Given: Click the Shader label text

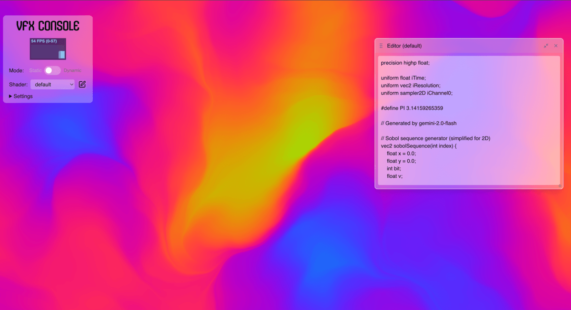Looking at the screenshot, I should pyautogui.click(x=18, y=84).
